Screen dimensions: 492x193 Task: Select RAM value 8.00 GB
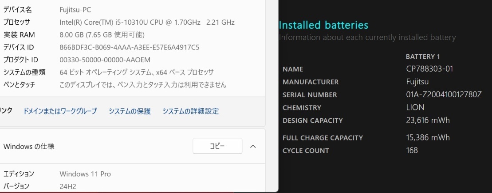(x=102, y=34)
